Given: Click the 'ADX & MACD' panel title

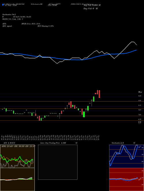Looking at the screenshot, I should 9,143.
